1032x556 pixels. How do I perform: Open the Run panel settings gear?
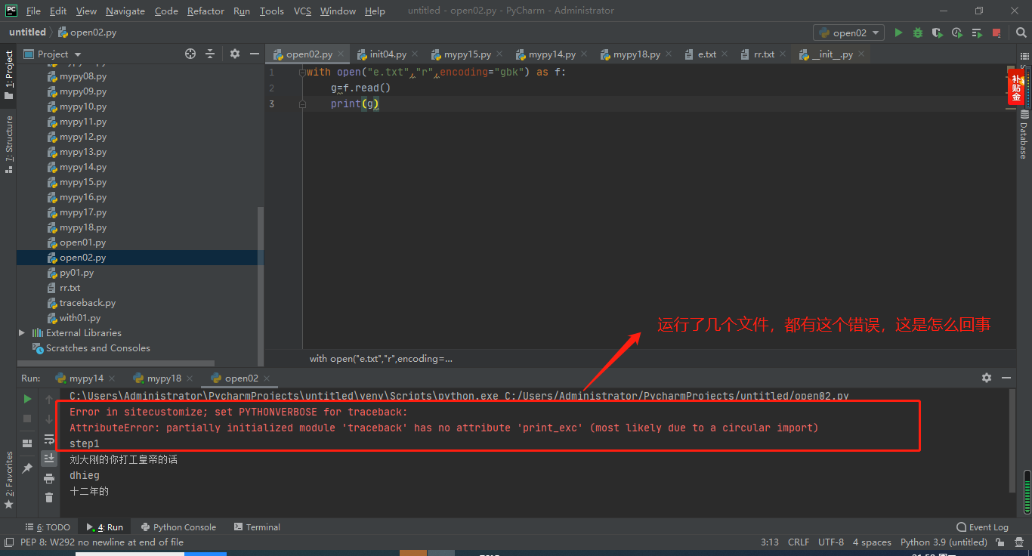pos(987,378)
